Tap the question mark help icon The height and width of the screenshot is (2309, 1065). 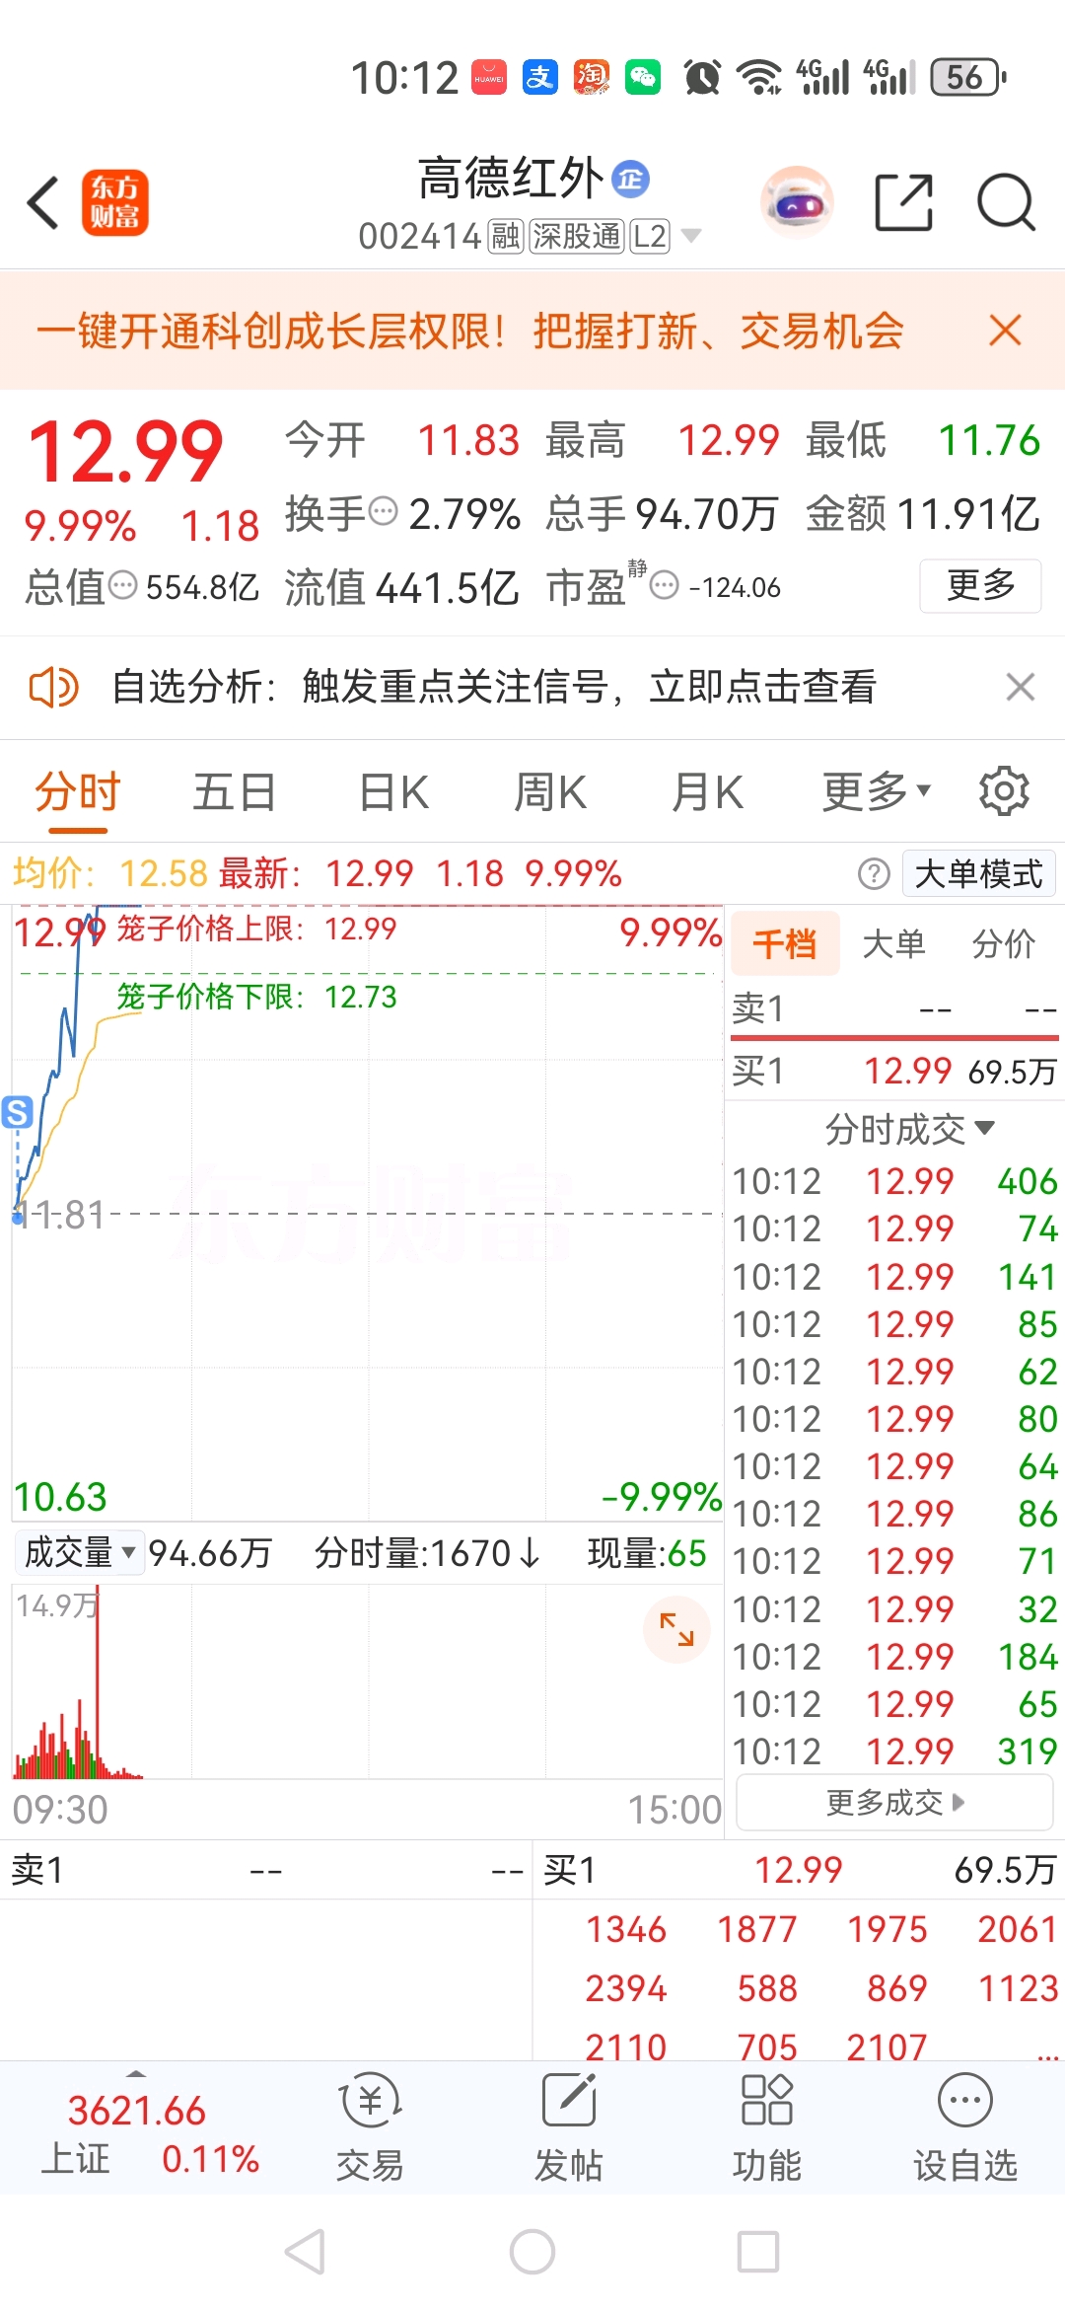coord(873,873)
